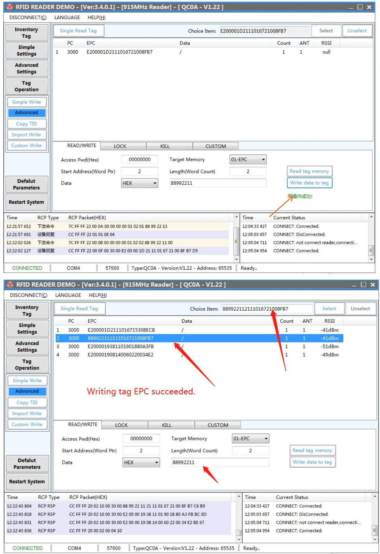Screen dimensions: 380x554
Task: Click Tag Operation button in the upper window
Action: [x=27, y=86]
